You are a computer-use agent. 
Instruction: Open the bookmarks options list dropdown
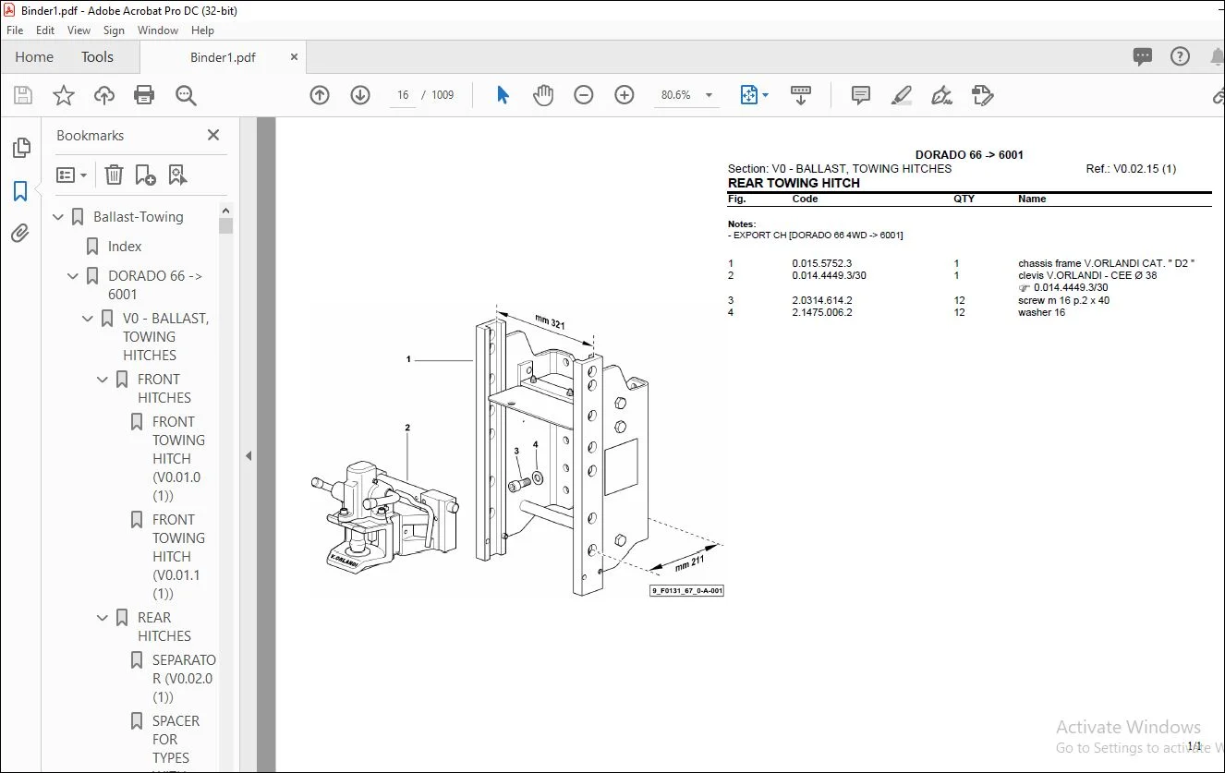click(x=71, y=175)
